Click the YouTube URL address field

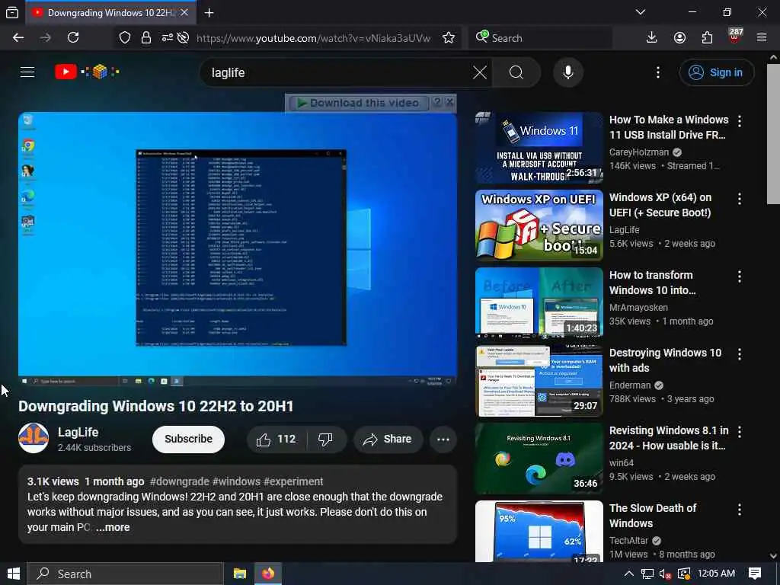[313, 38]
